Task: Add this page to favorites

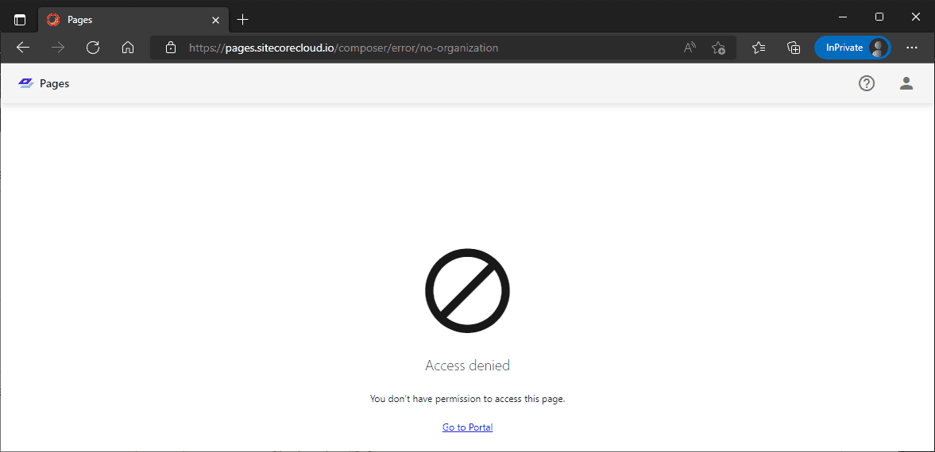Action: click(x=718, y=48)
